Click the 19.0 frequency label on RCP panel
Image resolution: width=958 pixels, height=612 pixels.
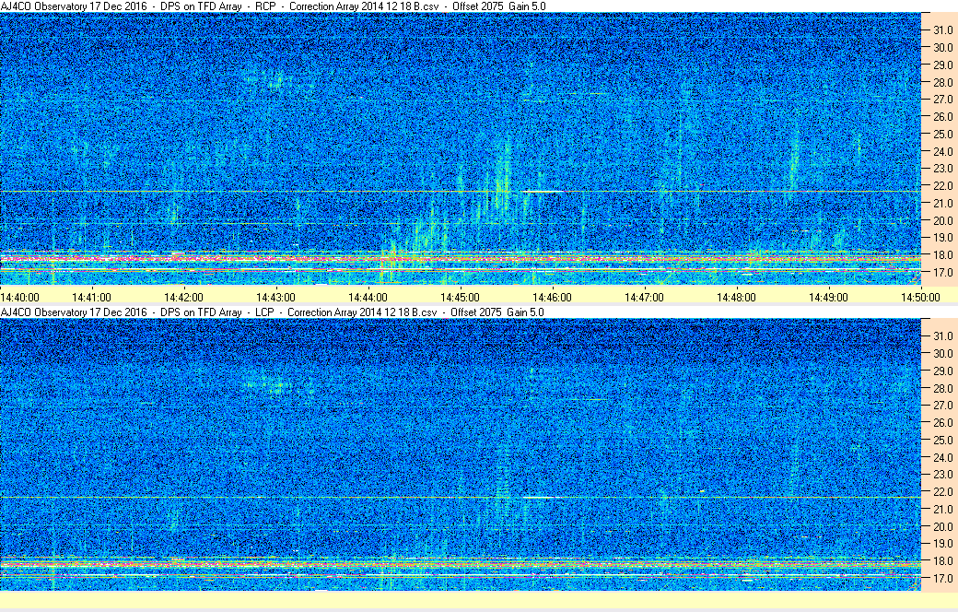click(x=942, y=237)
